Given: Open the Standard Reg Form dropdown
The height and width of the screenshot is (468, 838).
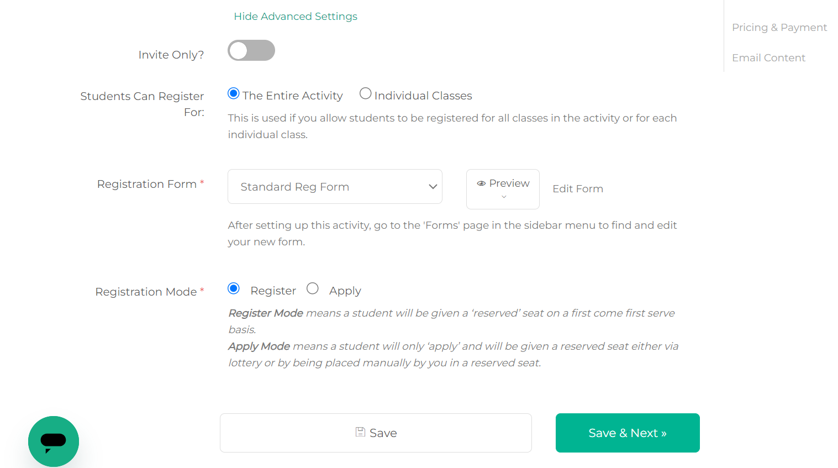Looking at the screenshot, I should [335, 187].
